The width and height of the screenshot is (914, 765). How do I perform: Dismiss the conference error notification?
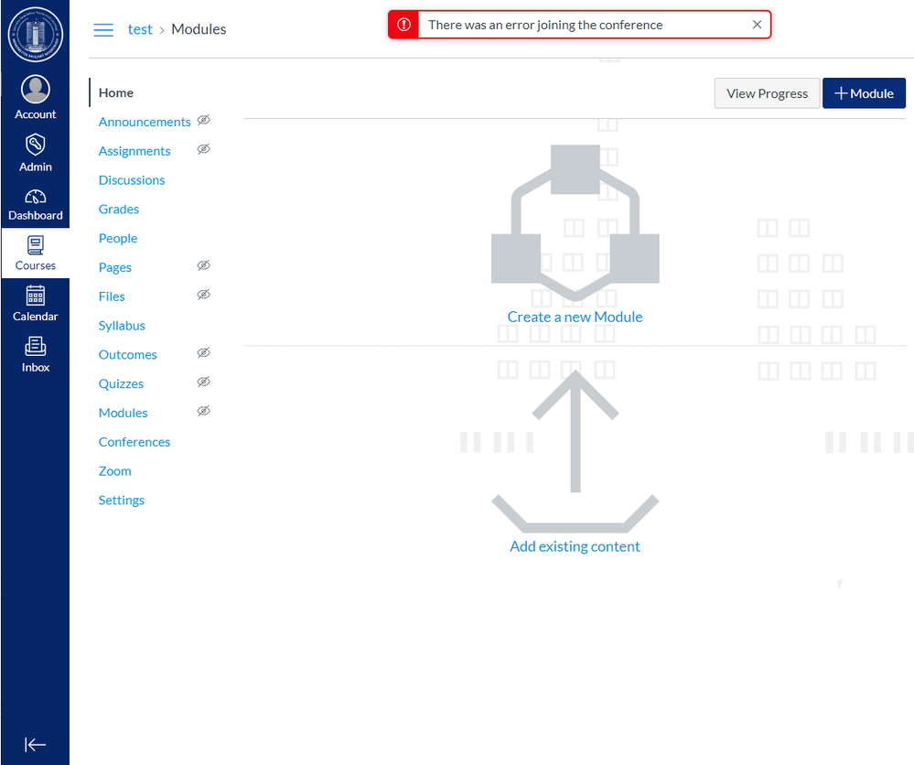click(757, 25)
